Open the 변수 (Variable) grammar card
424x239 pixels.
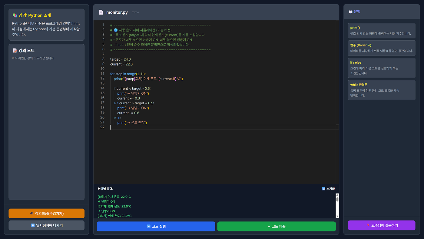(381, 48)
